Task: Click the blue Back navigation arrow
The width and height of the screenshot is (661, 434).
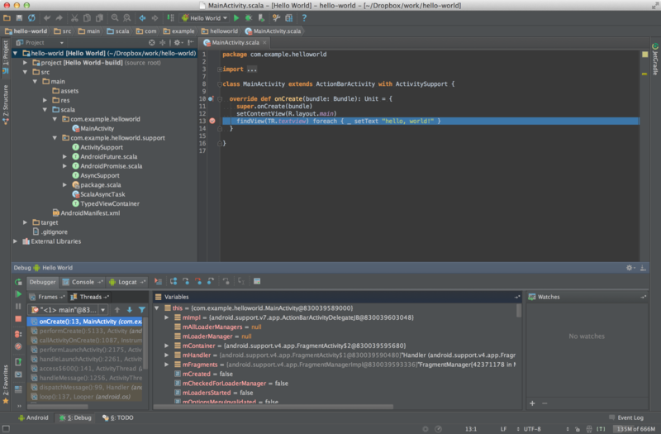Action: (142, 17)
